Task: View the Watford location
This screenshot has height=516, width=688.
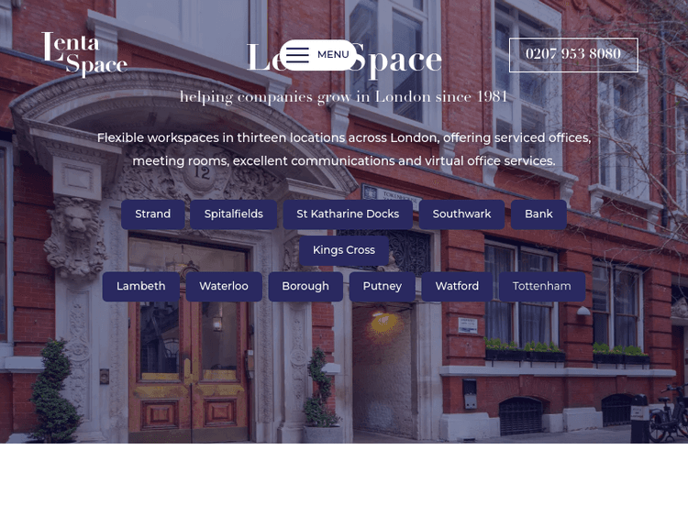Action: [457, 287]
